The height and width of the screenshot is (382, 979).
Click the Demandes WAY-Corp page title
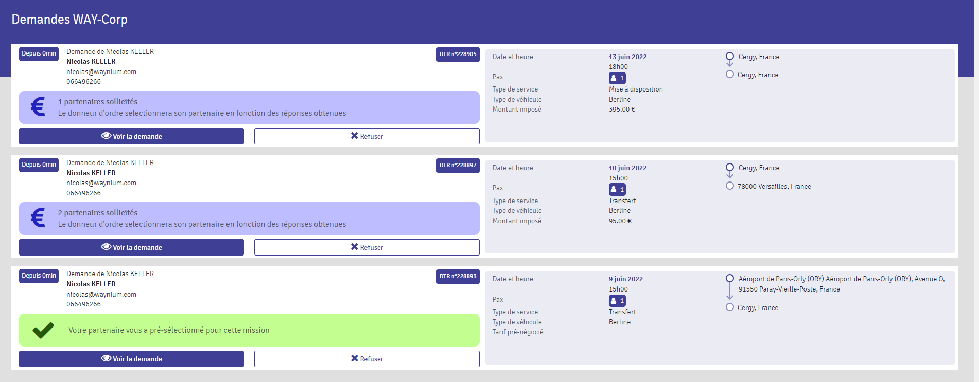pyautogui.click(x=69, y=20)
